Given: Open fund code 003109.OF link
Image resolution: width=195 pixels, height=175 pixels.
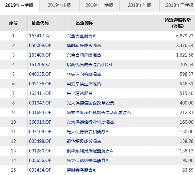Looking at the screenshot, I should tap(40, 132).
